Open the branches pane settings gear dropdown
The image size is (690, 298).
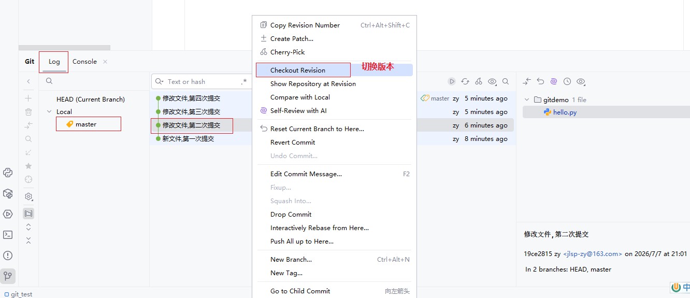click(x=28, y=197)
